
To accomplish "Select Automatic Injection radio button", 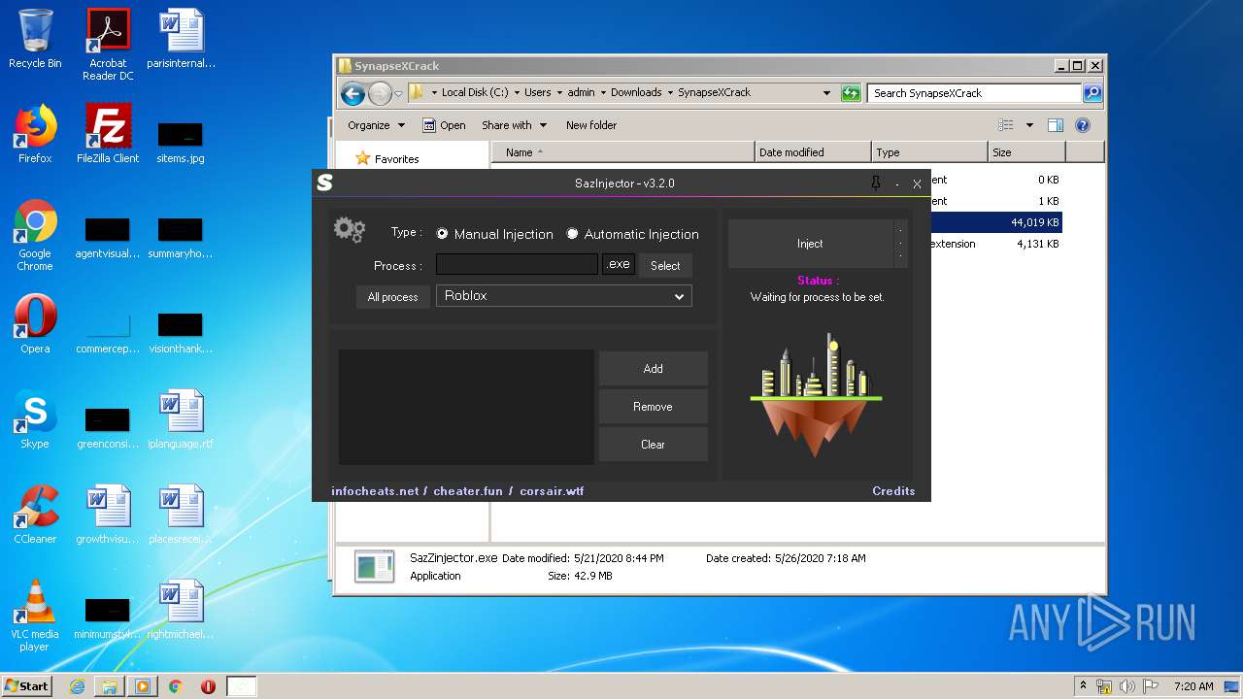I will coord(572,234).
